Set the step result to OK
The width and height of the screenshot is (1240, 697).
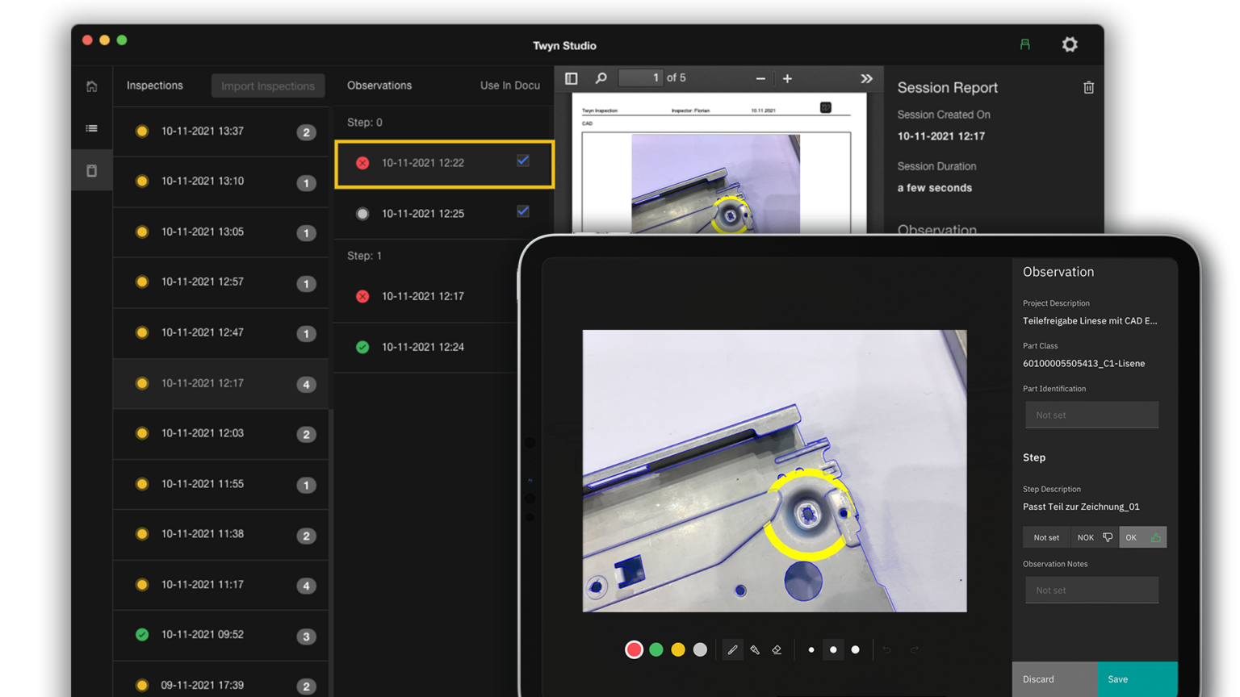coord(1142,537)
